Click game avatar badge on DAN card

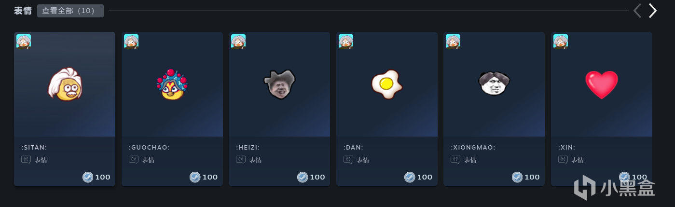346,41
